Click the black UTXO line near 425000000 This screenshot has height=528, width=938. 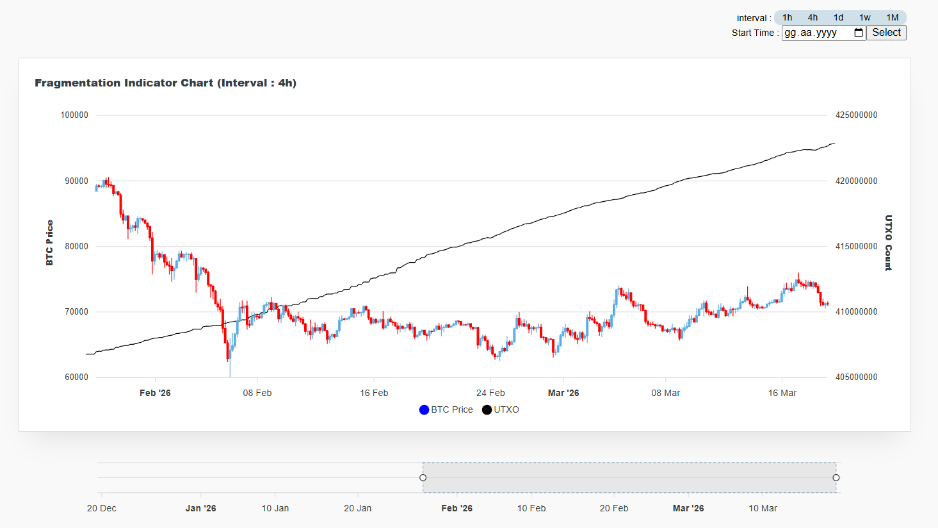click(x=831, y=144)
